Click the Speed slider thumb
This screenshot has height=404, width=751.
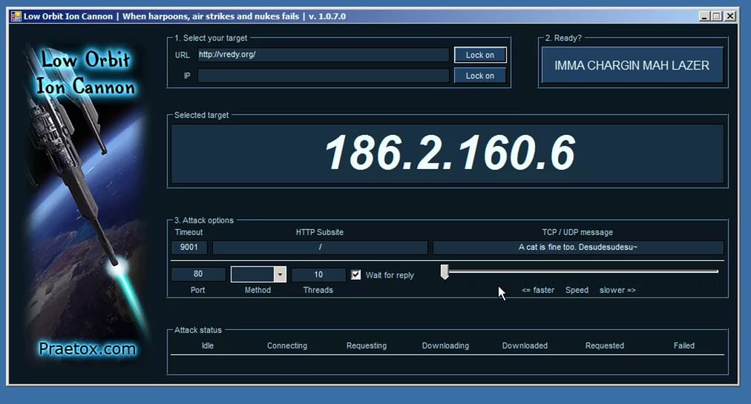click(x=445, y=272)
